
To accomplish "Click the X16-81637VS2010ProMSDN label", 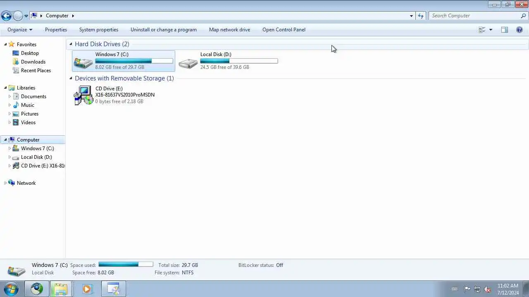I will click(125, 95).
